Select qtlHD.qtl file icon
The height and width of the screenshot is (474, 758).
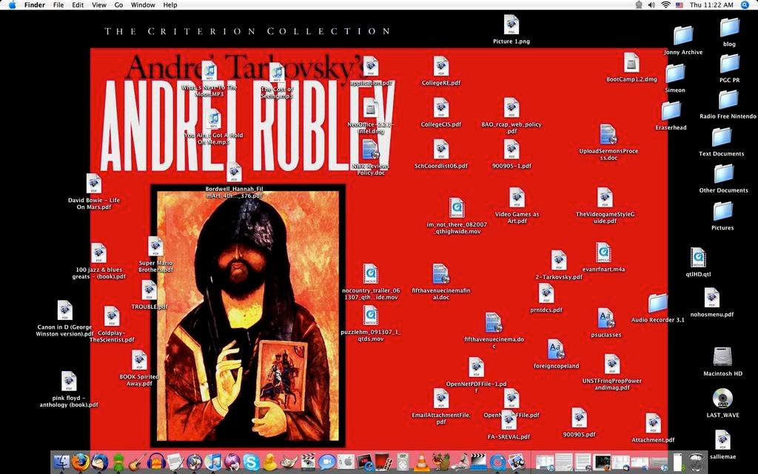click(x=698, y=258)
